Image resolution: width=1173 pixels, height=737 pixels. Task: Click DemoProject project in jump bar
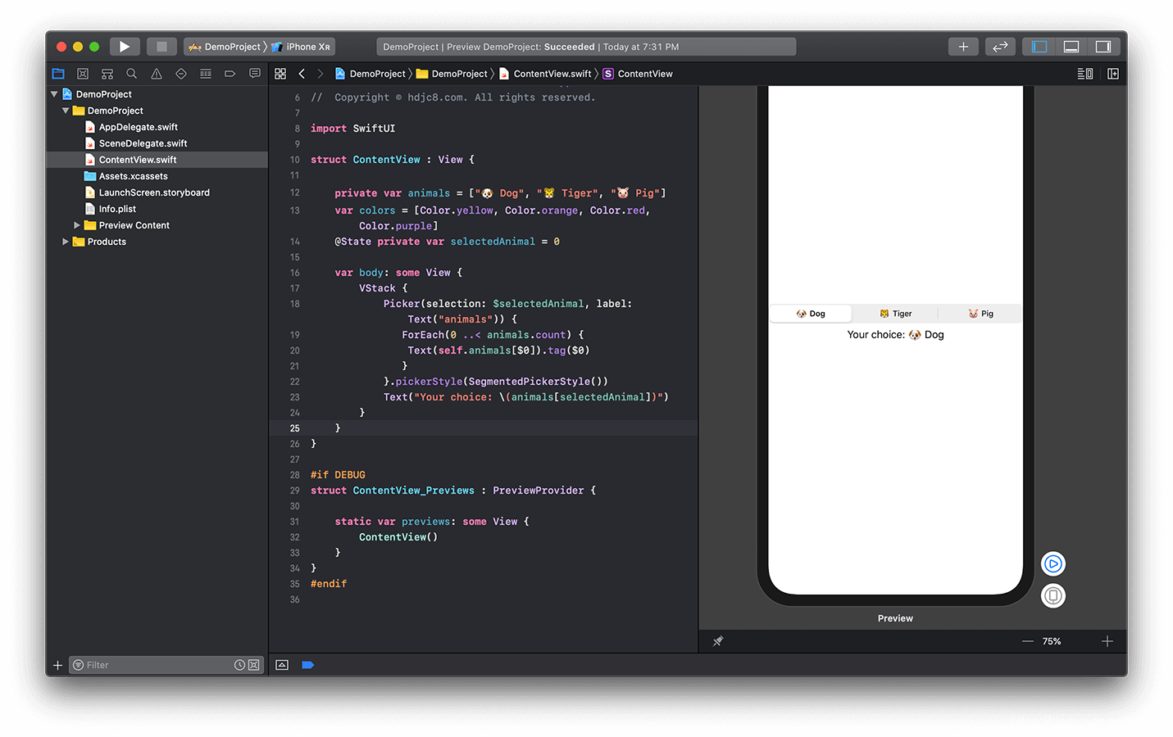(371, 74)
